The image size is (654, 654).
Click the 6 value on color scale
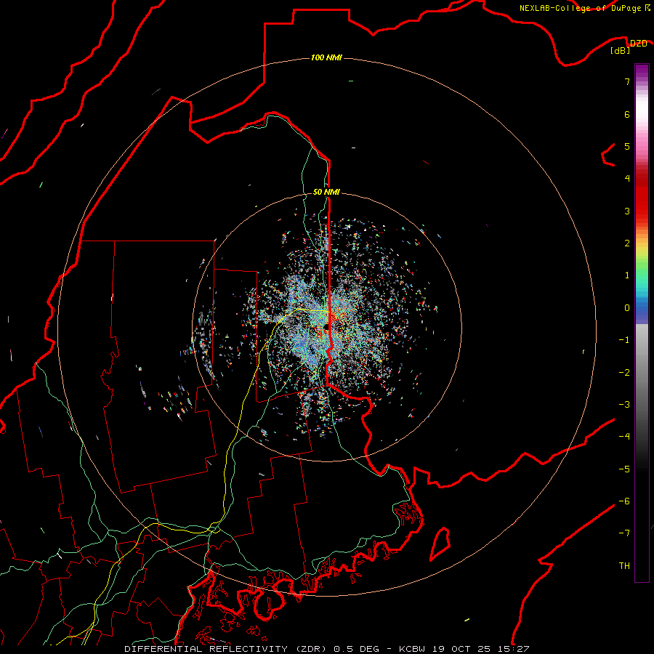click(x=627, y=114)
